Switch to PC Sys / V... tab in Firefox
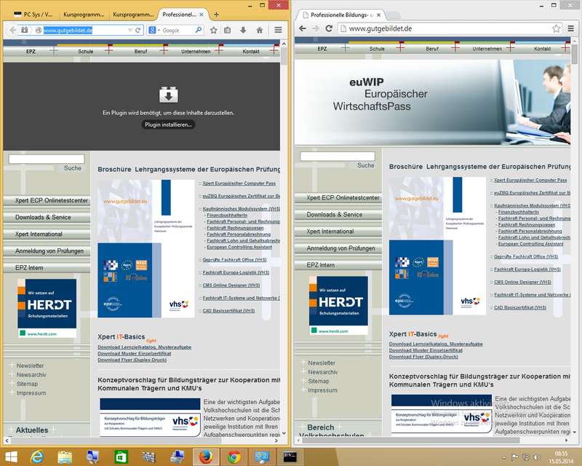This screenshot has width=582, height=466. 33,15
